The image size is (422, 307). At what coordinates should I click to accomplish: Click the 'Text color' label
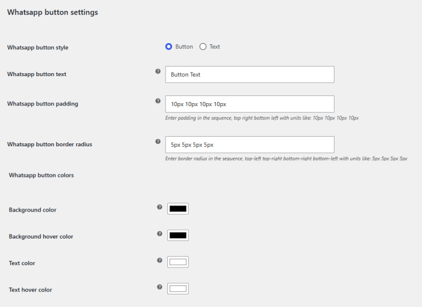coord(22,263)
